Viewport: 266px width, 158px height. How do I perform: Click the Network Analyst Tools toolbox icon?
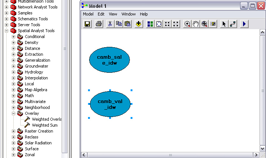point(13,7)
